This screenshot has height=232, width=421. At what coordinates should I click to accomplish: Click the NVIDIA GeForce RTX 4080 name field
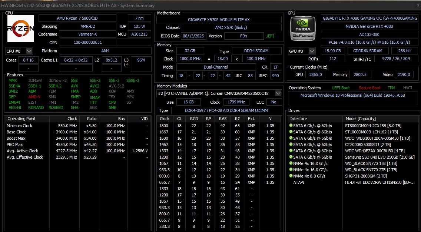pyautogui.click(x=369, y=26)
